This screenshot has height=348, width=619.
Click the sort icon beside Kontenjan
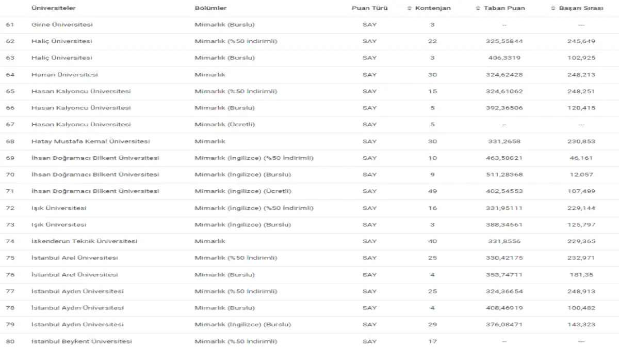coord(410,8)
